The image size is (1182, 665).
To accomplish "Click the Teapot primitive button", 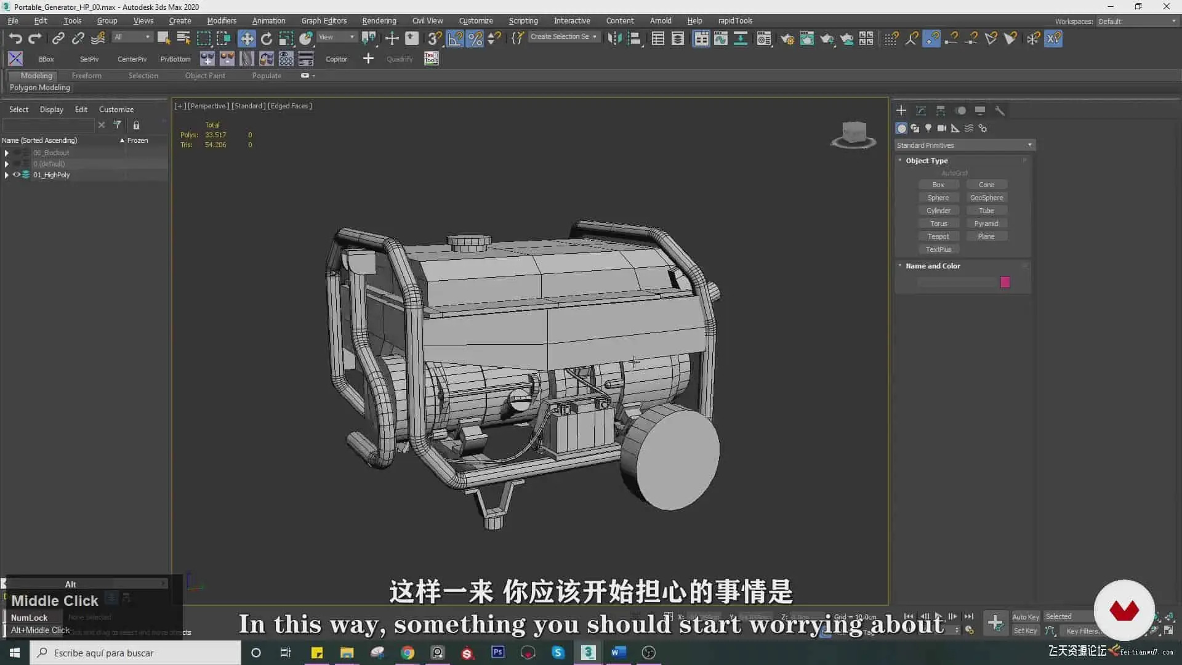I will tap(938, 236).
